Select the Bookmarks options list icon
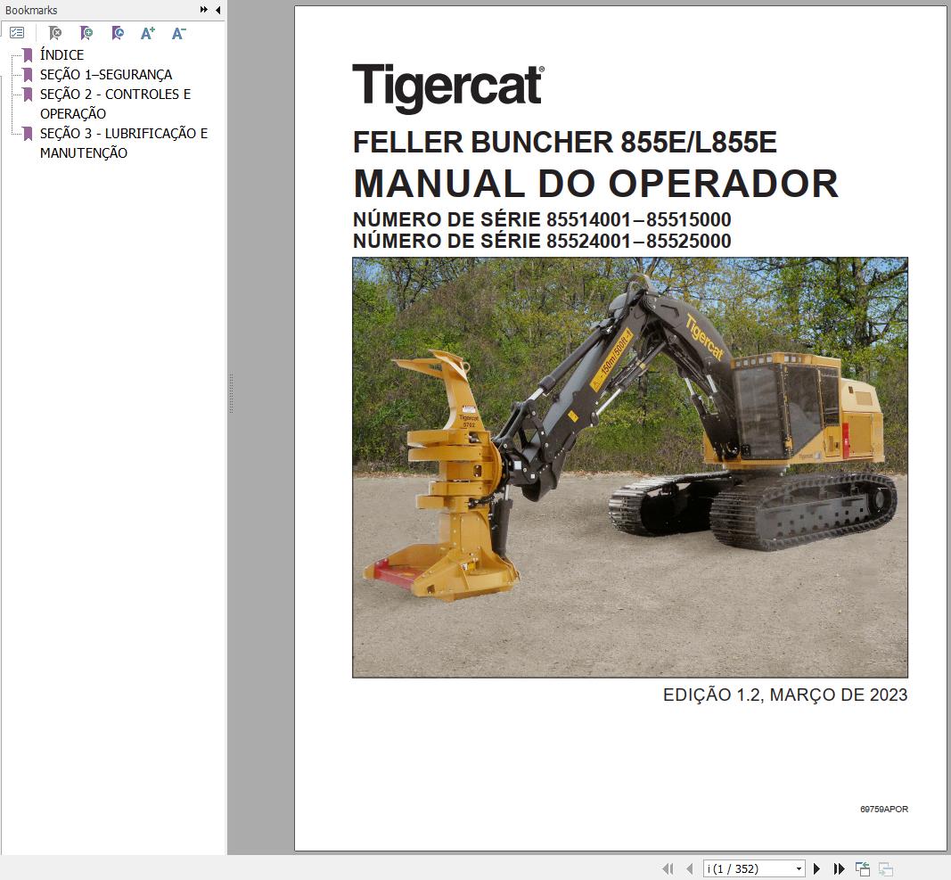The width and height of the screenshot is (951, 880). tap(18, 33)
